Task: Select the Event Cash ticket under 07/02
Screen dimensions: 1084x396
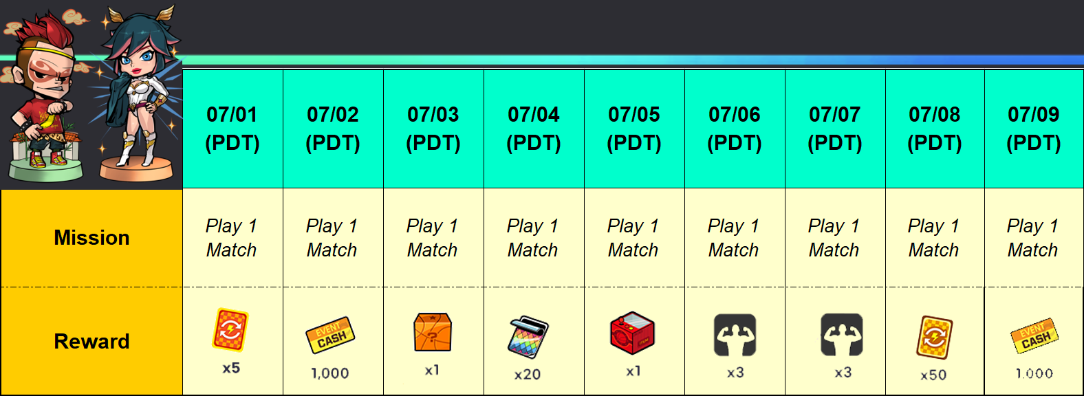Action: [x=330, y=334]
